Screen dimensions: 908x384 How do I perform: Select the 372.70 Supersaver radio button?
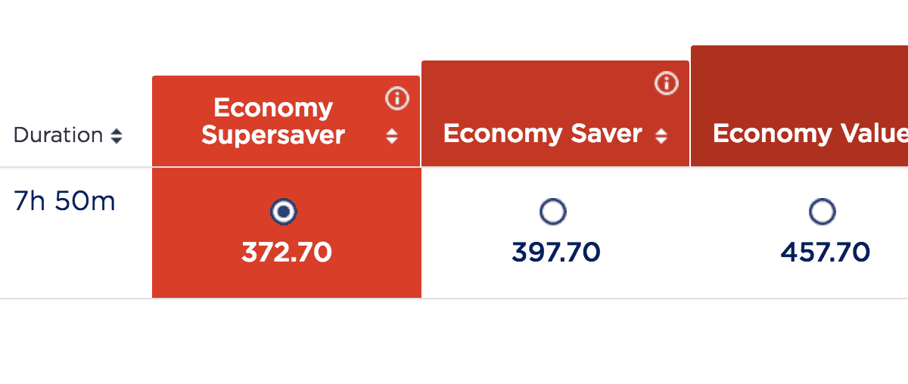pos(284,212)
